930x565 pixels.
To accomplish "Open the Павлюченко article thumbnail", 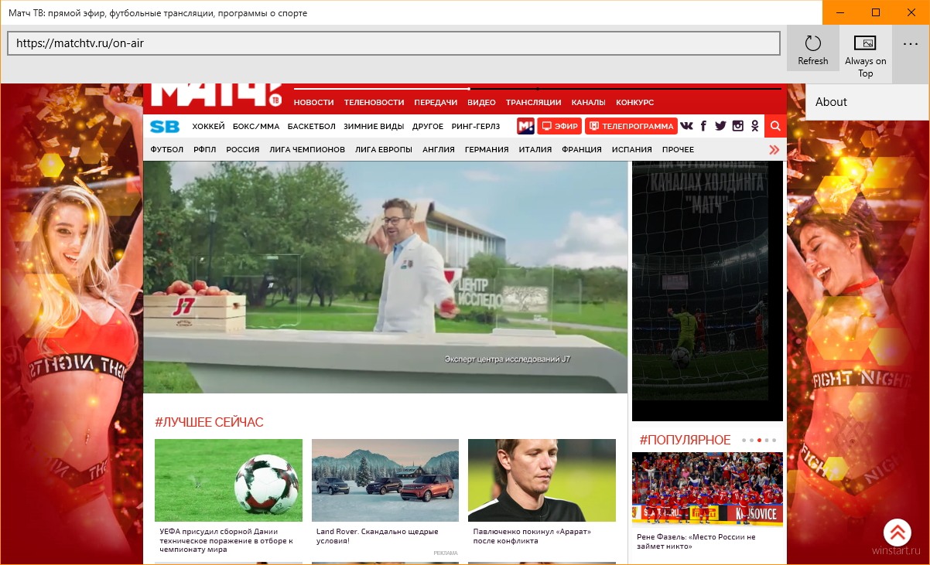I will click(542, 480).
